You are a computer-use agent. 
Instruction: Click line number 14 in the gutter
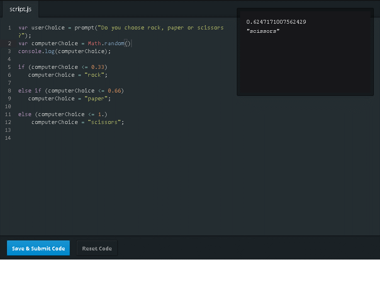[8, 138]
